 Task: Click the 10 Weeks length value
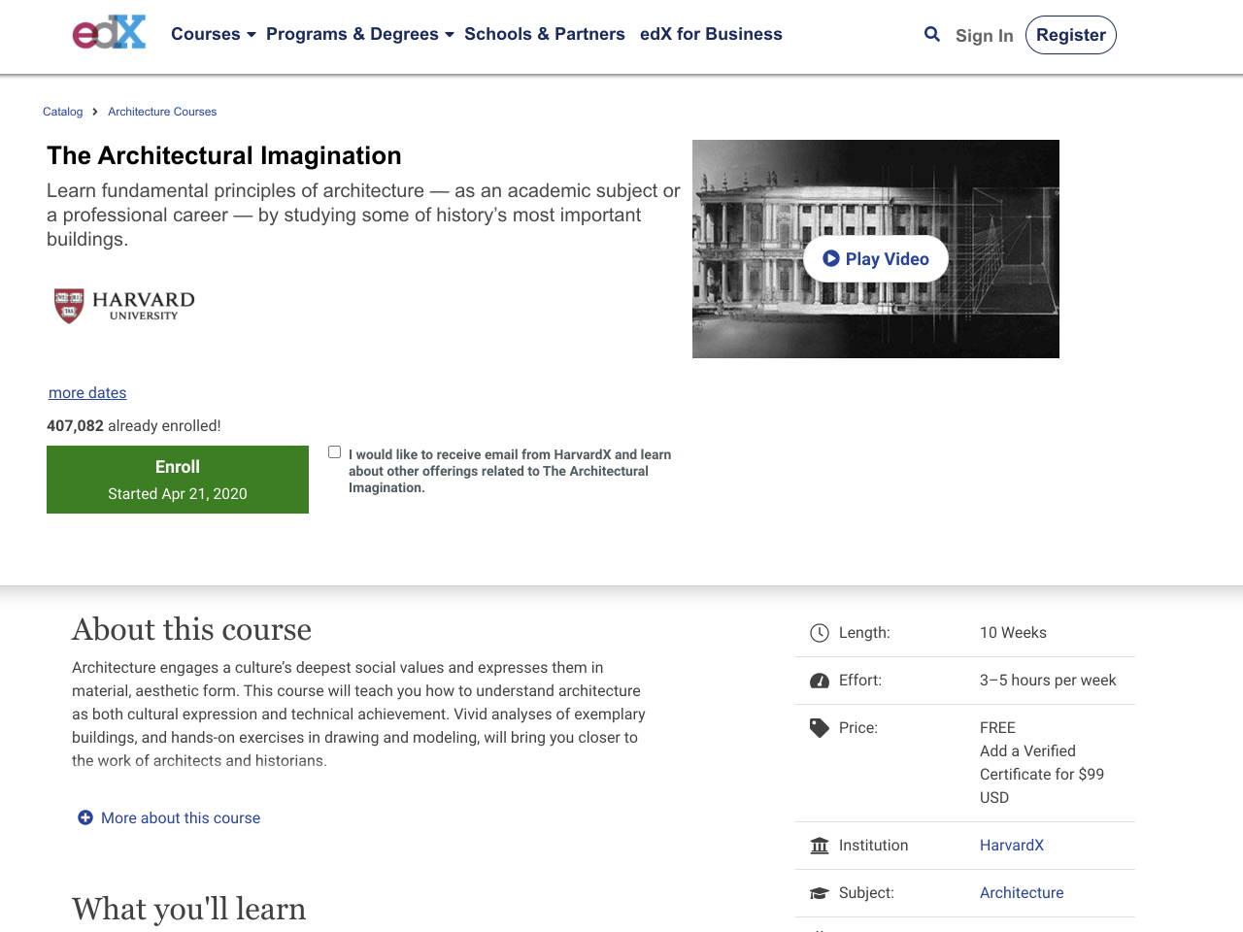point(1013,632)
